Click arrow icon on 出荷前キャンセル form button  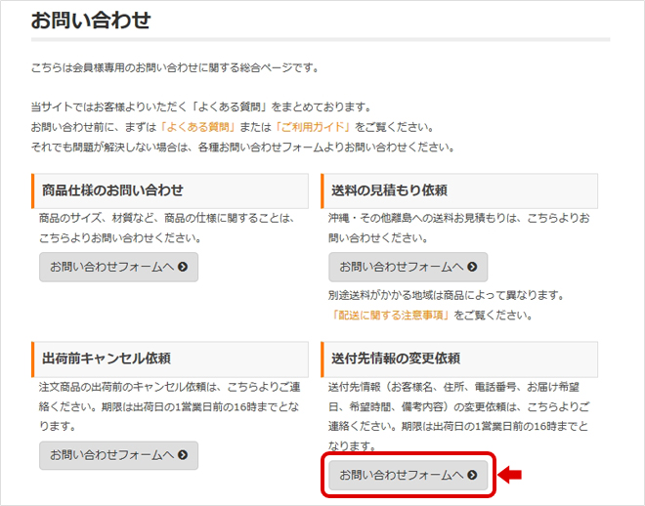pos(182,455)
